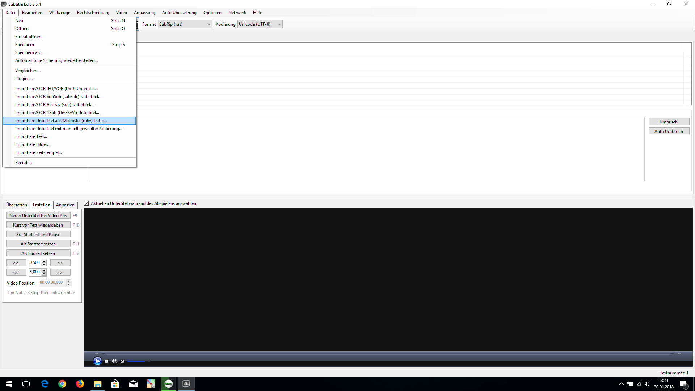Toggle select current subtitle while playing checkbox
Viewport: 695px width, 391px height.
pyautogui.click(x=87, y=203)
